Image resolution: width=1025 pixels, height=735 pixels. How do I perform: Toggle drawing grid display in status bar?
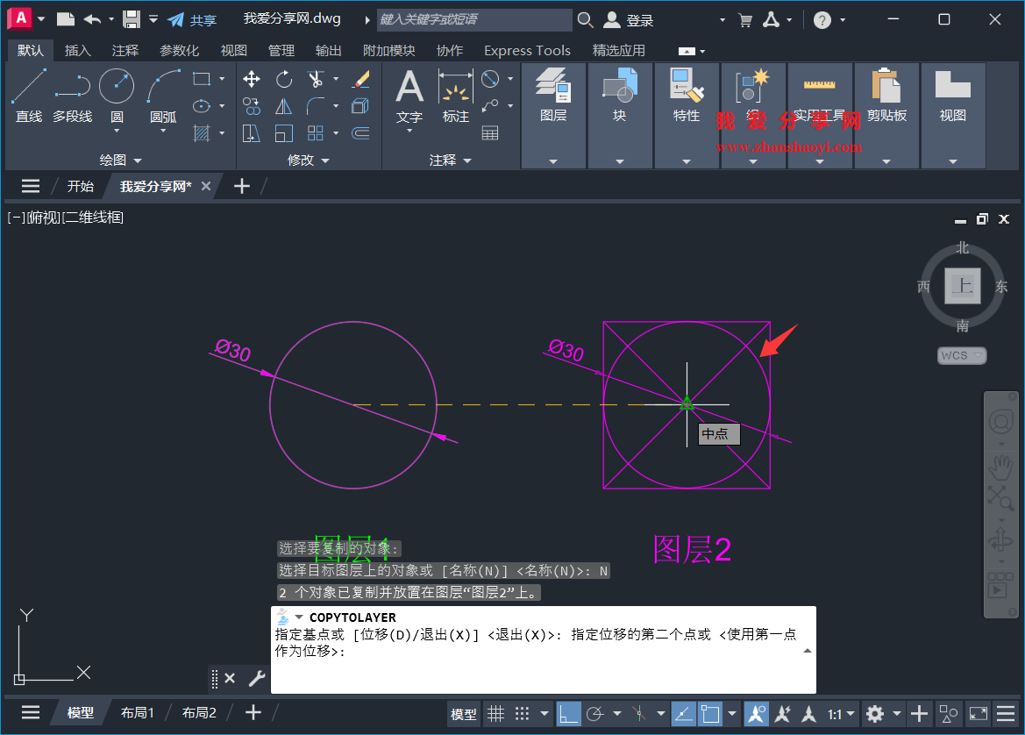click(496, 713)
